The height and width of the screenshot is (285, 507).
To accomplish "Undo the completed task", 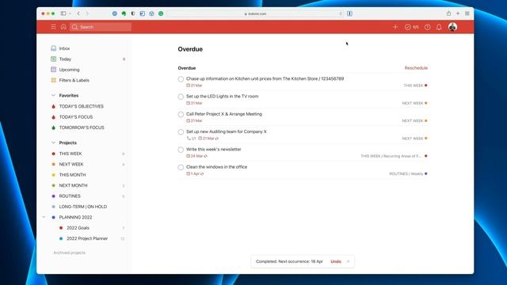I will (x=336, y=261).
